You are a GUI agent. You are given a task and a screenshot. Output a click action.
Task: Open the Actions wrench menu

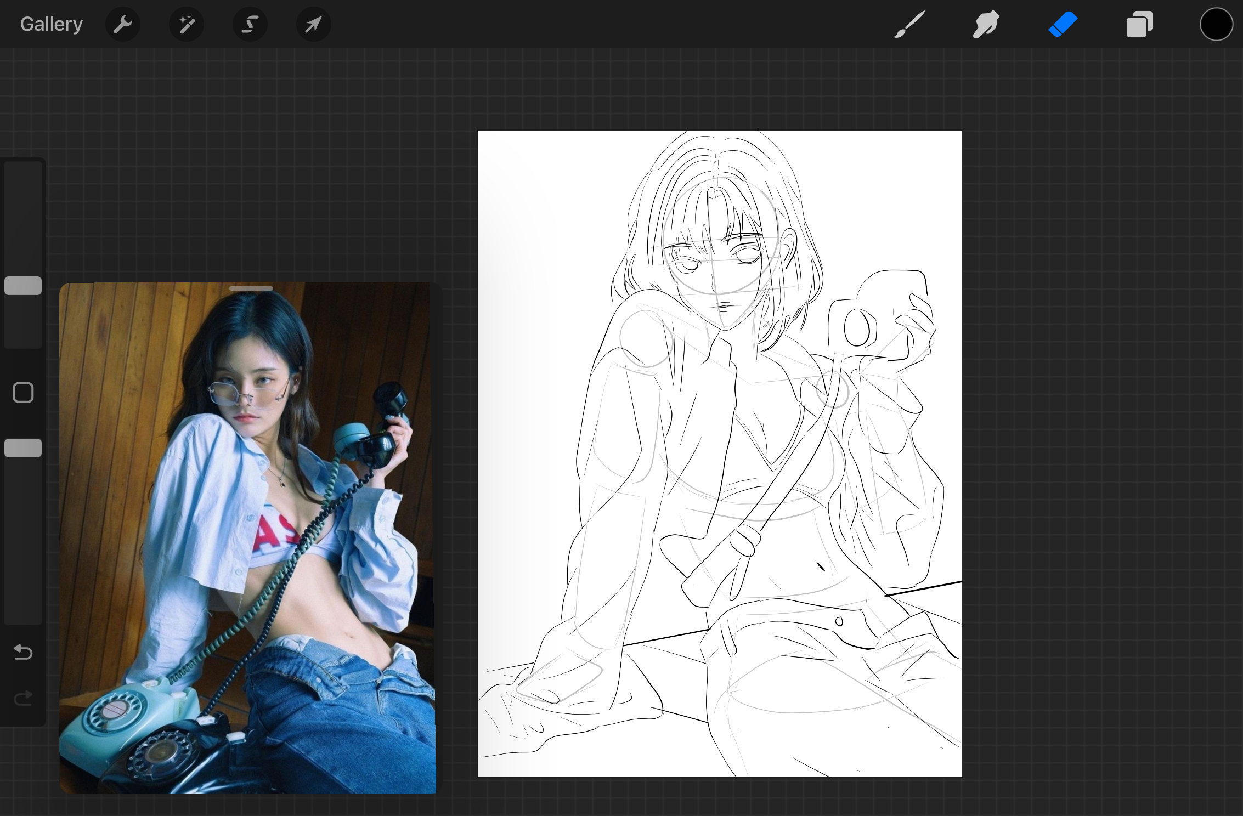tap(123, 24)
